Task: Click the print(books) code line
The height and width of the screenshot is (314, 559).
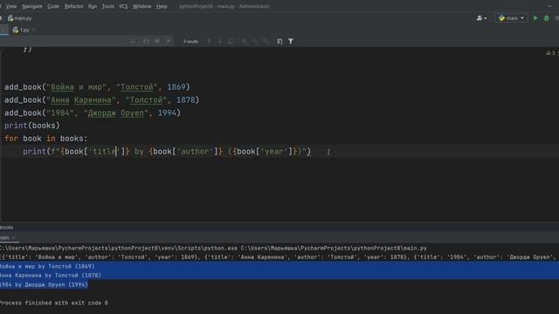Action: (x=32, y=126)
